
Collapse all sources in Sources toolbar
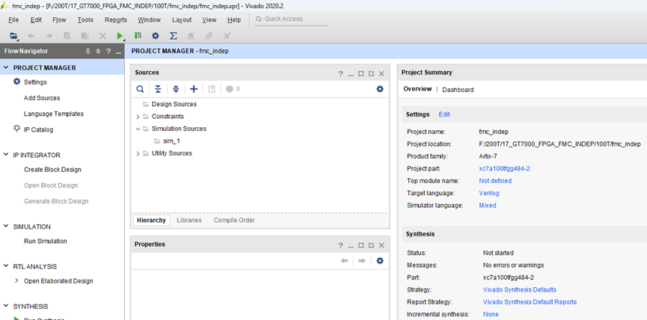158,89
